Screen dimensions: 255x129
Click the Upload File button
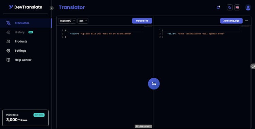pos(142,21)
